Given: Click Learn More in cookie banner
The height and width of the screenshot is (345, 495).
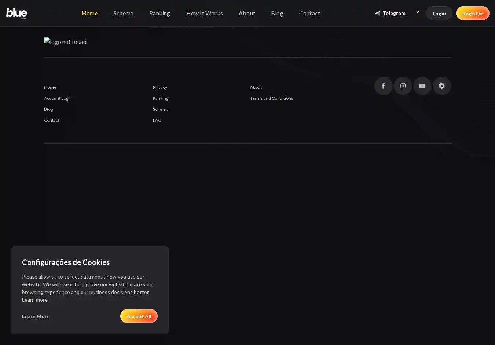Looking at the screenshot, I should (x=36, y=316).
